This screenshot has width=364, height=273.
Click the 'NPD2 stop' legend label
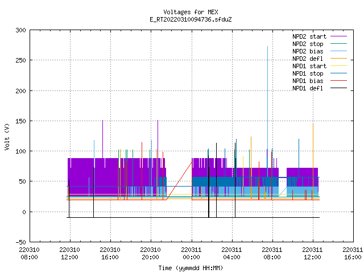point(308,44)
